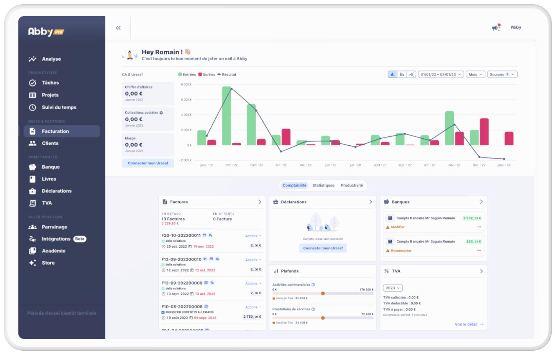Click help icon next to Activités commerciales
Image resolution: width=556 pixels, height=355 pixels.
(x=313, y=285)
